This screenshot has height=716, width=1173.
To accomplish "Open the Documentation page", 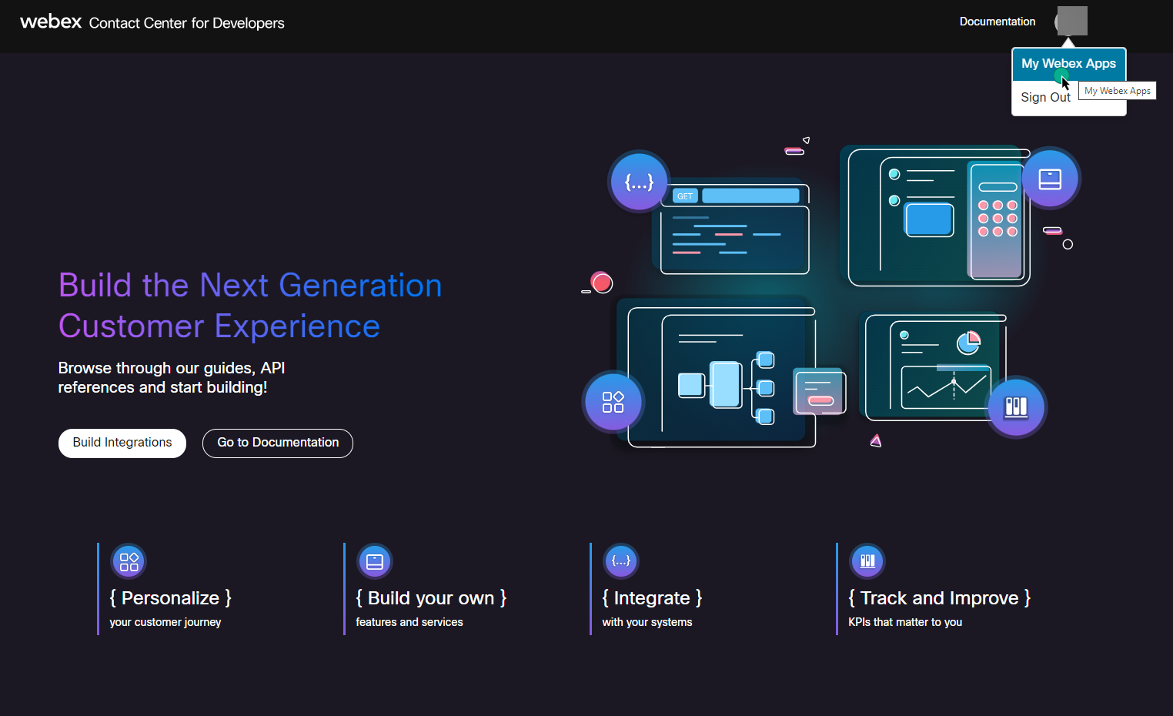I will click(997, 22).
